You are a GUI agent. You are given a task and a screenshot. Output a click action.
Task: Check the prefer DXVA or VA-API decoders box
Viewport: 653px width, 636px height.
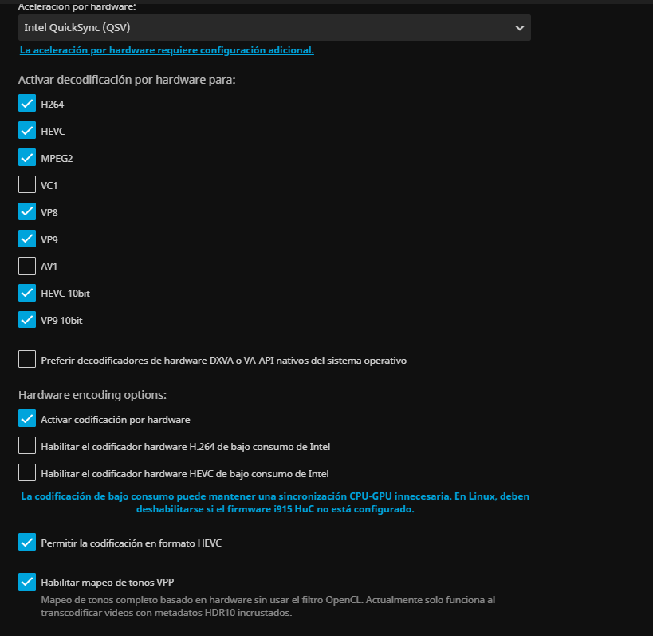27,360
